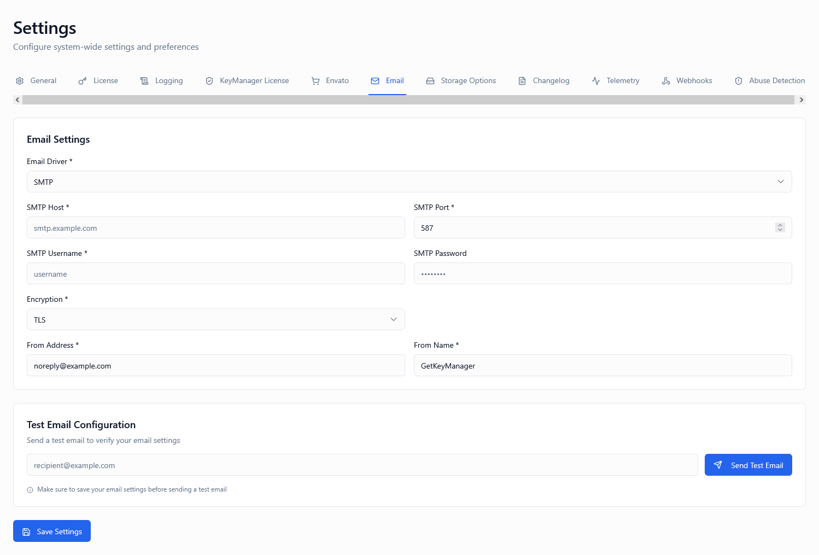The image size is (819, 555).
Task: Click the Logging list icon
Action: (145, 80)
